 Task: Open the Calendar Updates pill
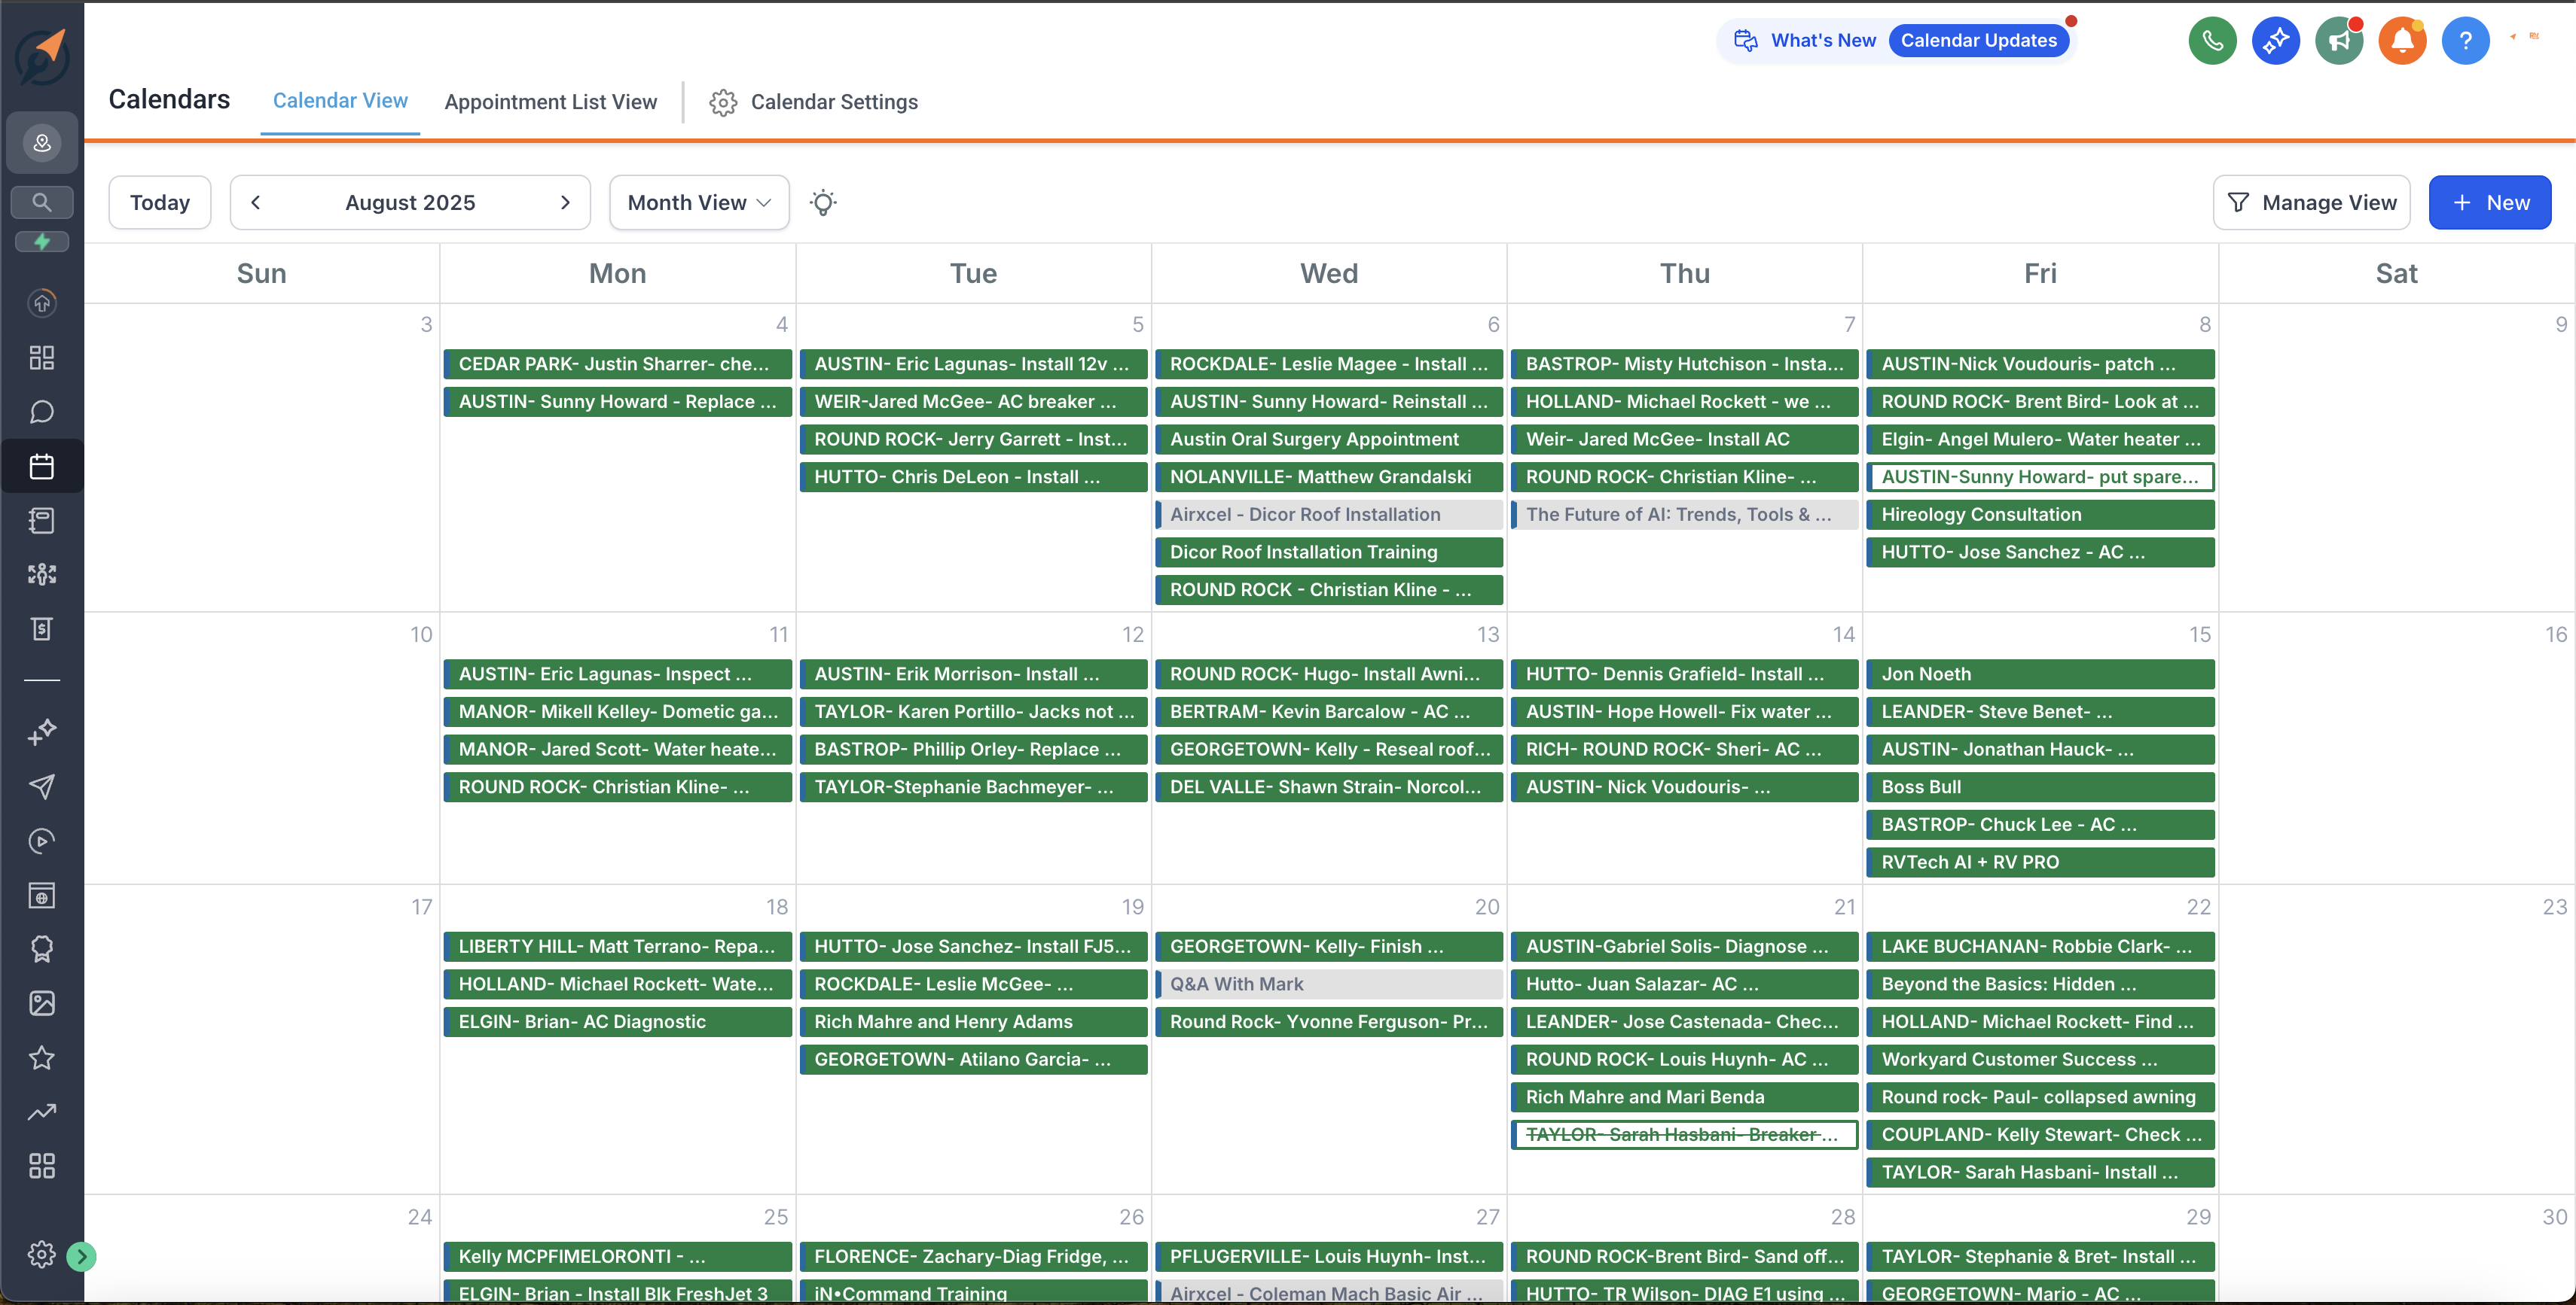pyautogui.click(x=1979, y=40)
